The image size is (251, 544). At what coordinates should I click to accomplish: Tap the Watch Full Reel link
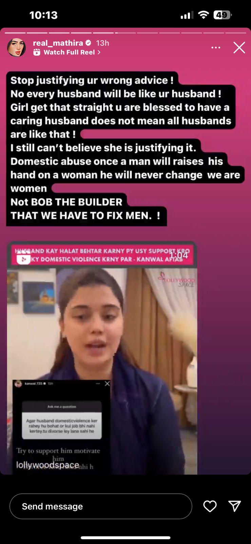click(69, 52)
